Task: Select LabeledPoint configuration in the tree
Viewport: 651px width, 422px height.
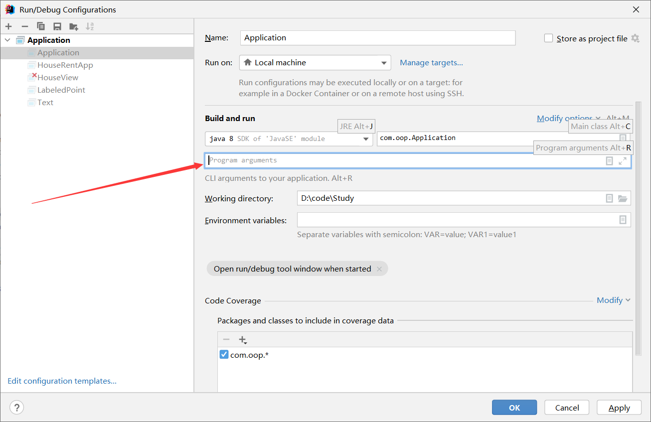Action: pyautogui.click(x=61, y=90)
